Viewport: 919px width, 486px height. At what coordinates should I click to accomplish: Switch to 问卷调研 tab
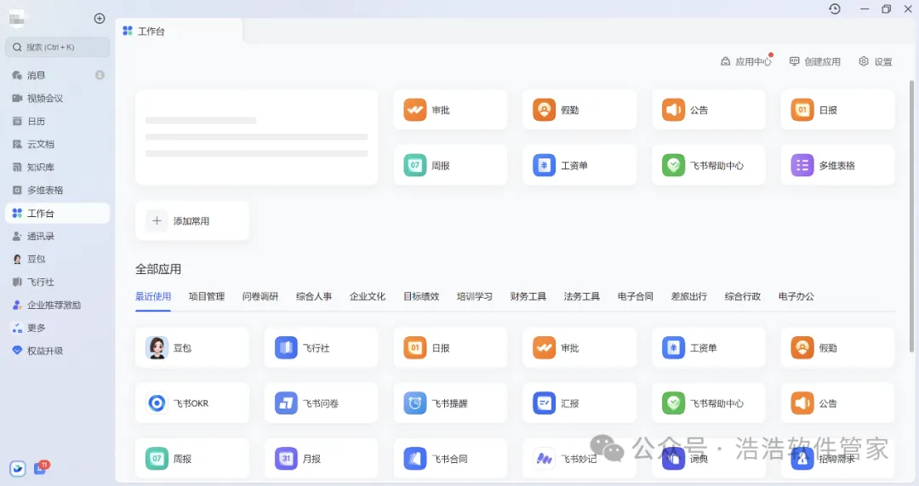tap(260, 297)
